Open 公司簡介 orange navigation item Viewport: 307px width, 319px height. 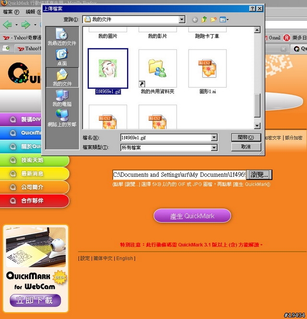point(35,187)
